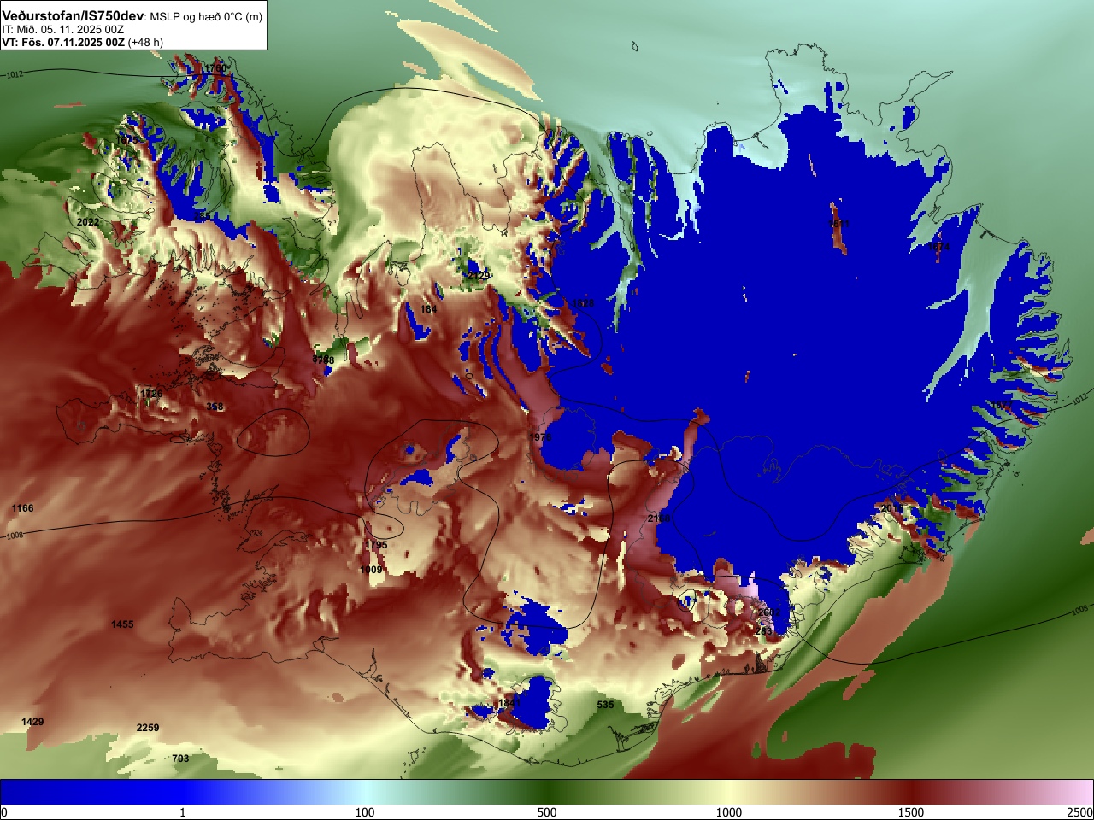Click the '500' tick on the color scale
The width and height of the screenshot is (1094, 820).
coord(547,812)
